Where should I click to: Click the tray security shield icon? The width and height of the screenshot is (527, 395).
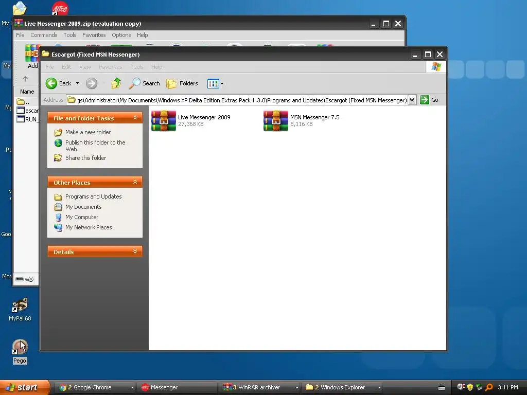point(470,387)
